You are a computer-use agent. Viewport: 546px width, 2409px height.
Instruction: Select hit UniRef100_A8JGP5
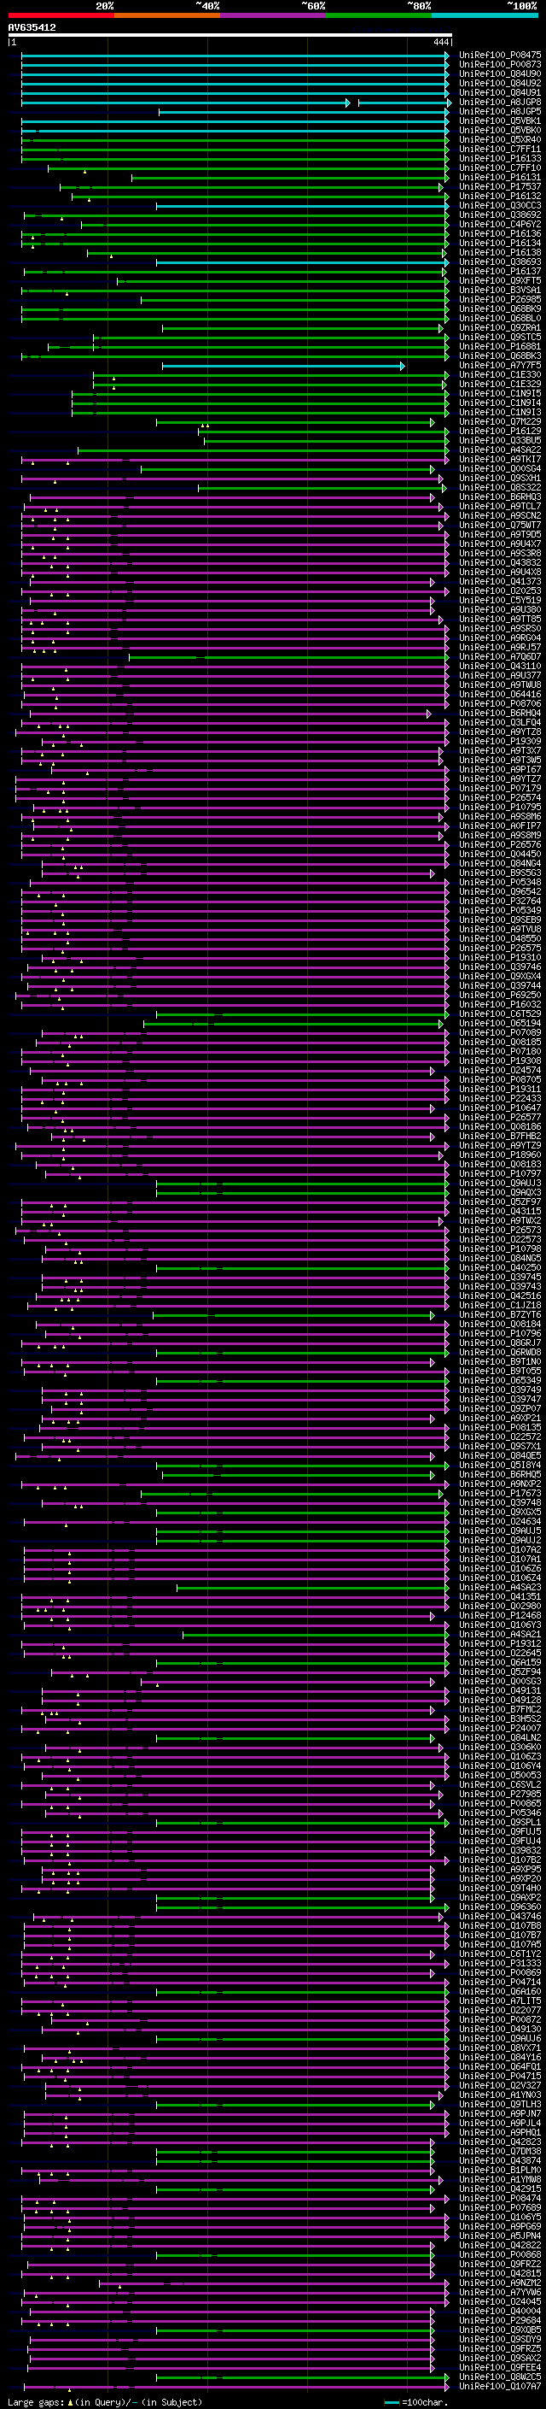500,111
